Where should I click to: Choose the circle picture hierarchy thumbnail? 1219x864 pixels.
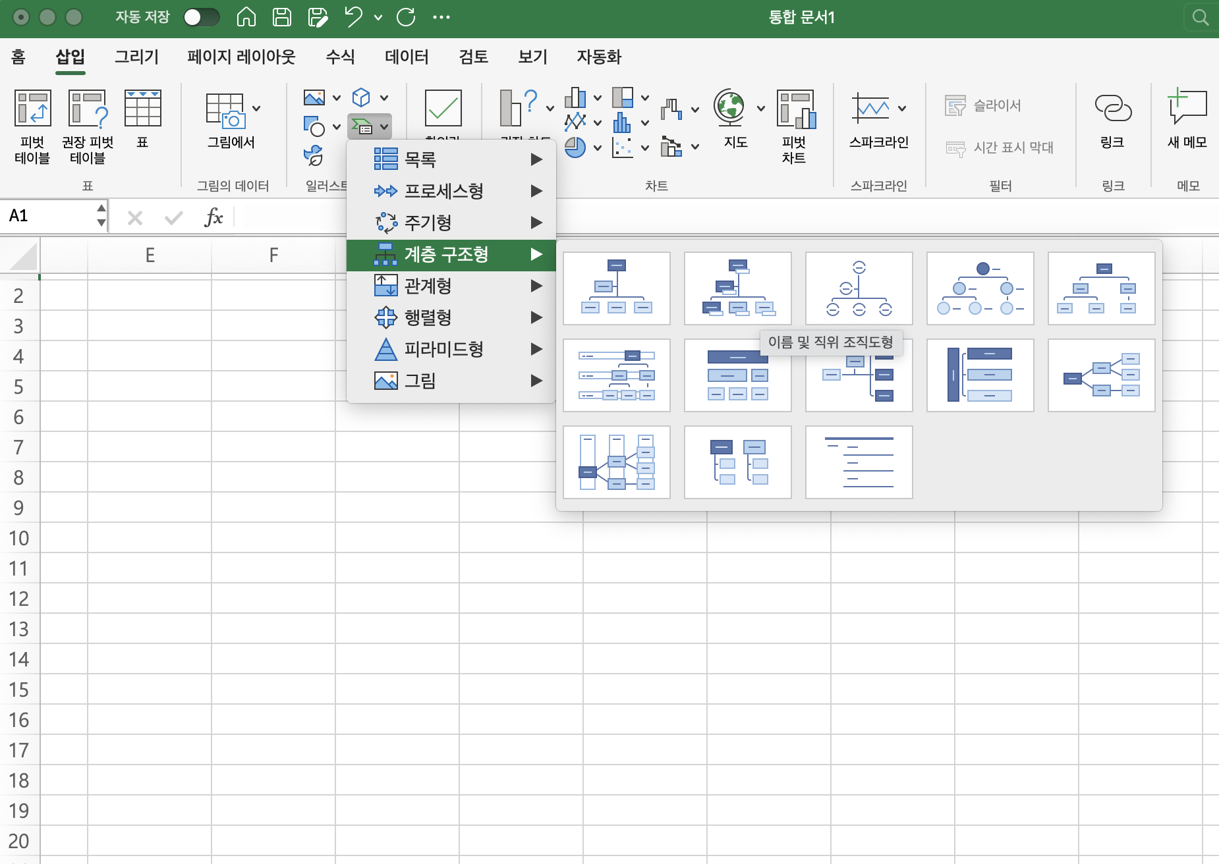980,288
